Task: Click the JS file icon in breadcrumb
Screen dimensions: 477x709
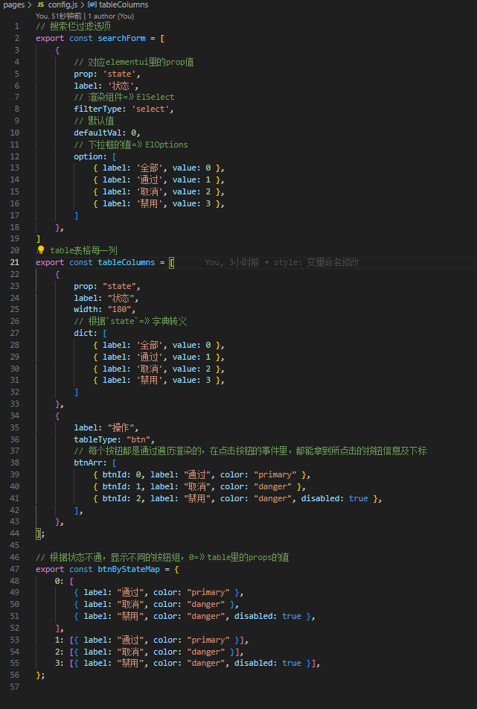Action: click(40, 5)
